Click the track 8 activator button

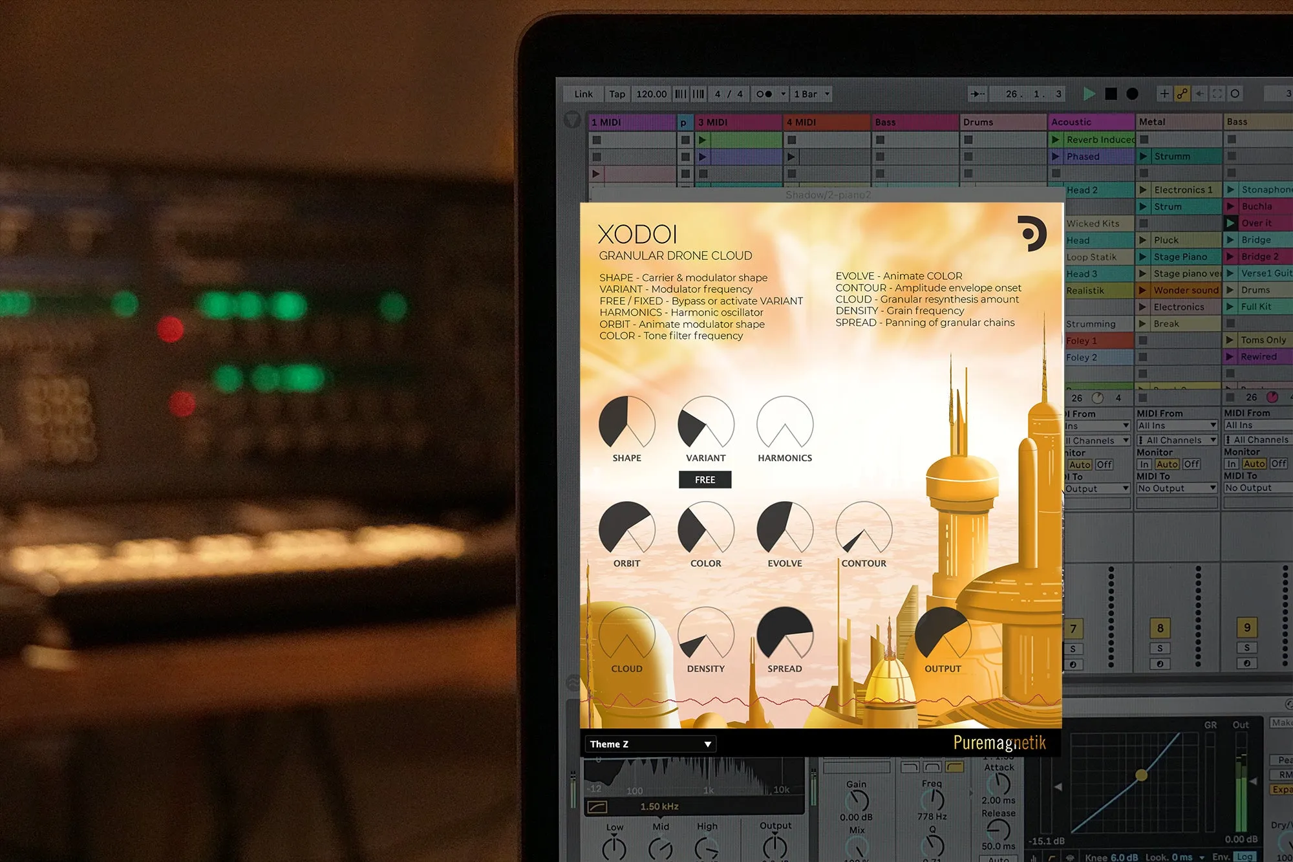click(1160, 628)
